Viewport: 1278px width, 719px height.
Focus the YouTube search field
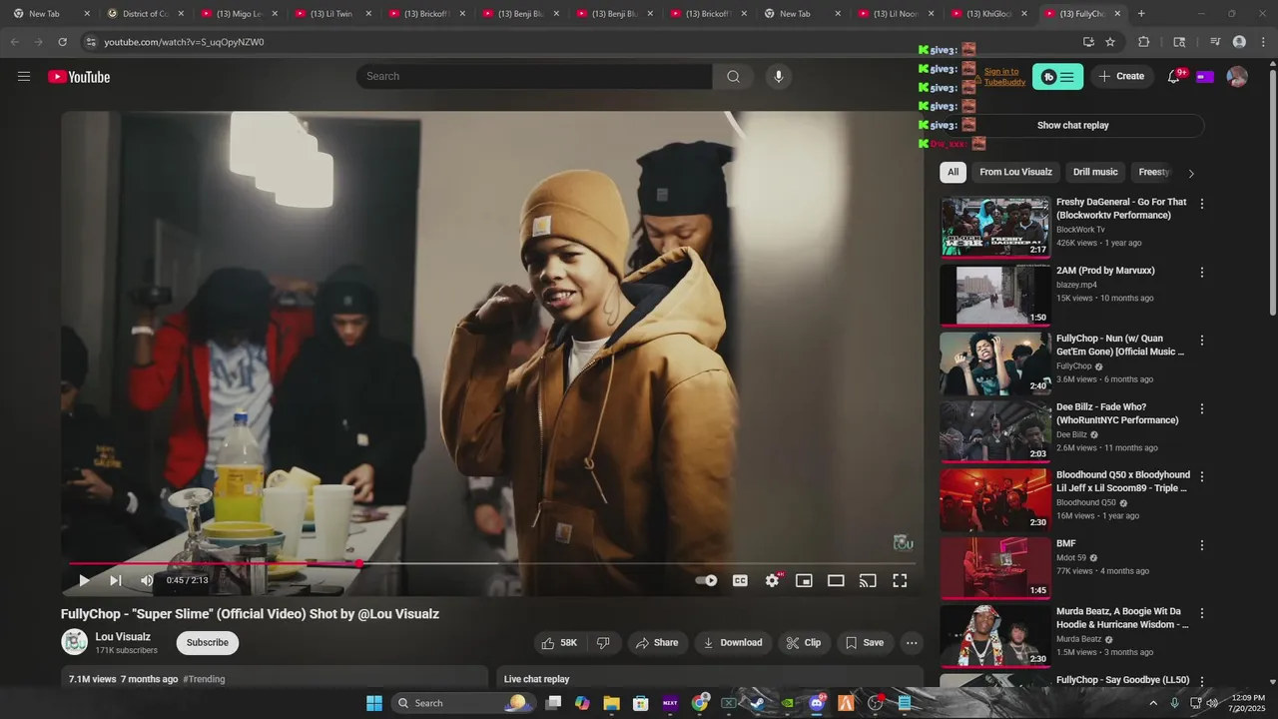coord(534,77)
